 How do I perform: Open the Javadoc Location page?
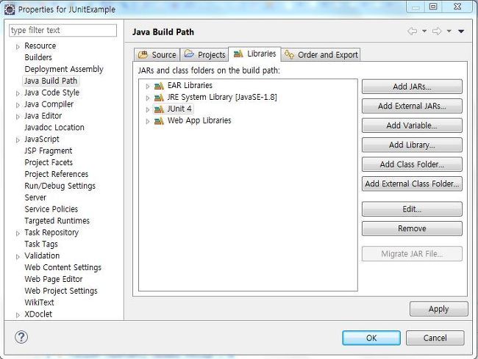click(54, 128)
